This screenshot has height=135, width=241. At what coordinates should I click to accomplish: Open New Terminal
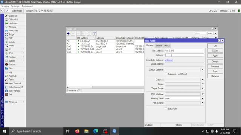point(14,83)
